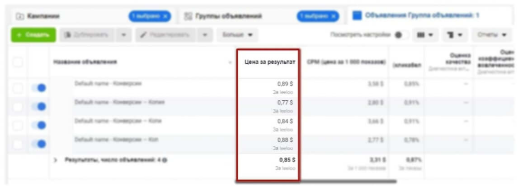Open the ad name in the 0,84 $ row
518x186 pixels.
click(x=118, y=121)
